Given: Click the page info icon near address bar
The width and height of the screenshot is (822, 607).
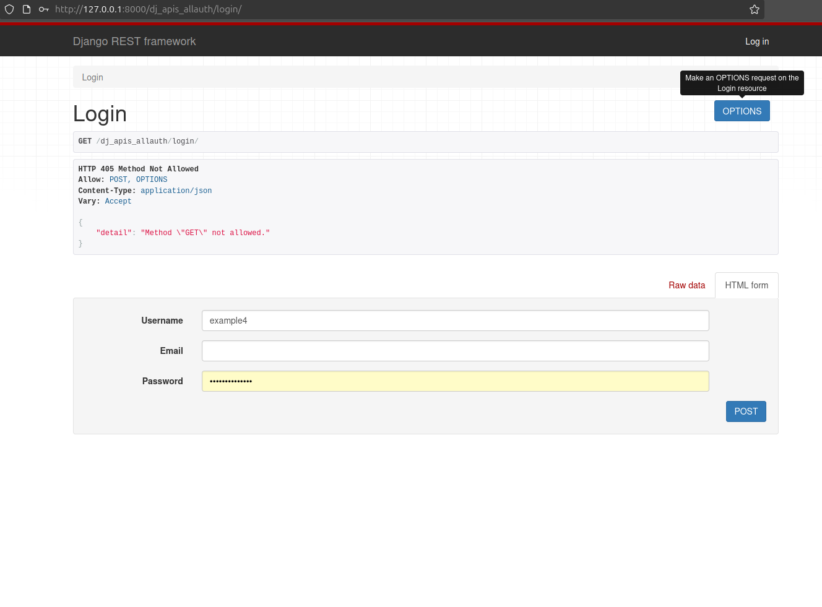Looking at the screenshot, I should pos(26,9).
